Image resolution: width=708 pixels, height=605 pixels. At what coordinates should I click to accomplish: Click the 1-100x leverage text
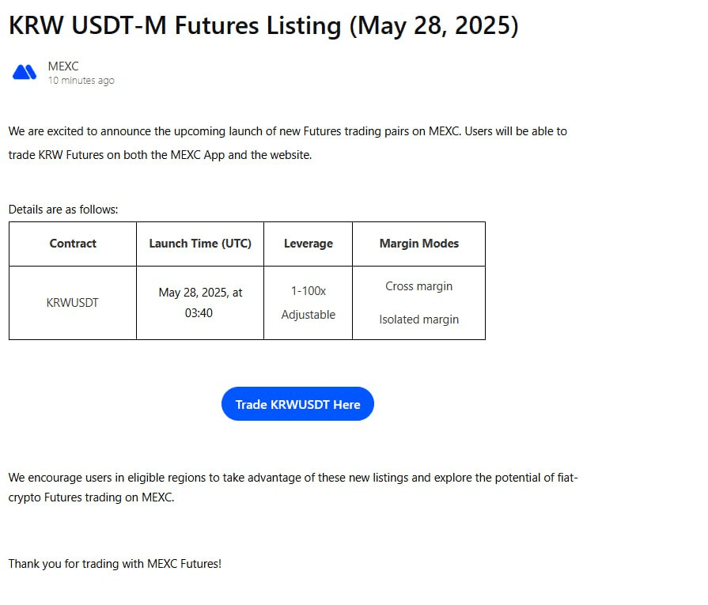pos(309,291)
